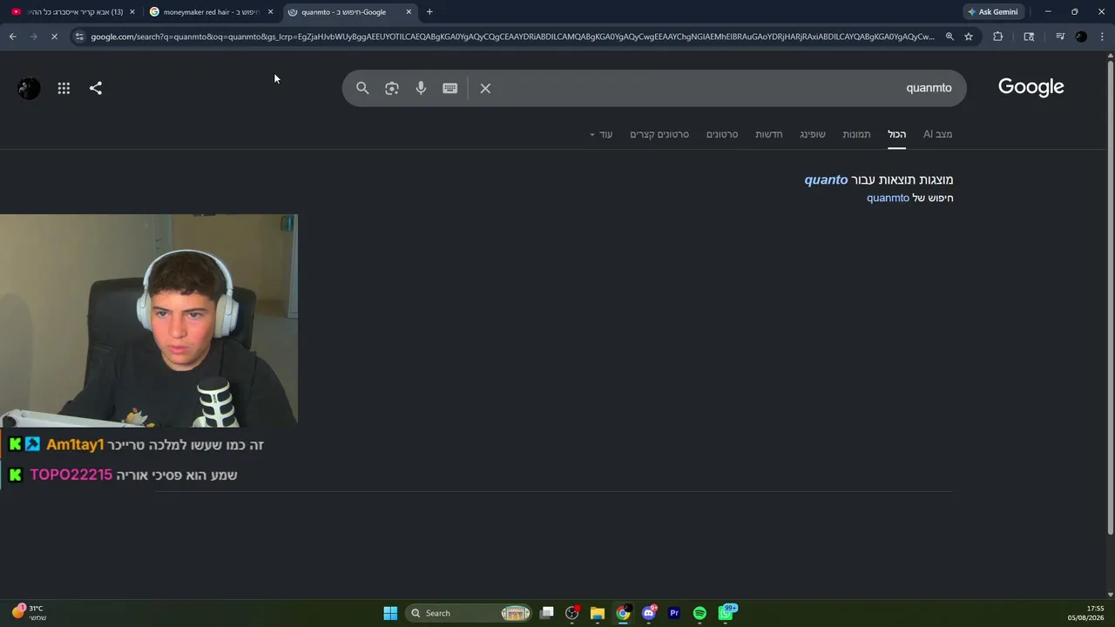Click the TOPO22215 chat username
The width and height of the screenshot is (1115, 627).
pyautogui.click(x=71, y=475)
